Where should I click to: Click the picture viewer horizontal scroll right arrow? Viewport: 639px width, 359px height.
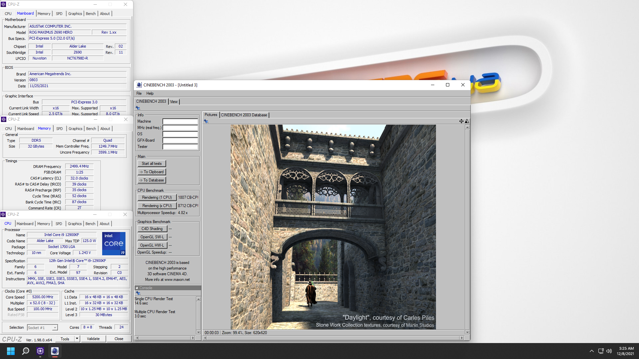click(x=462, y=338)
